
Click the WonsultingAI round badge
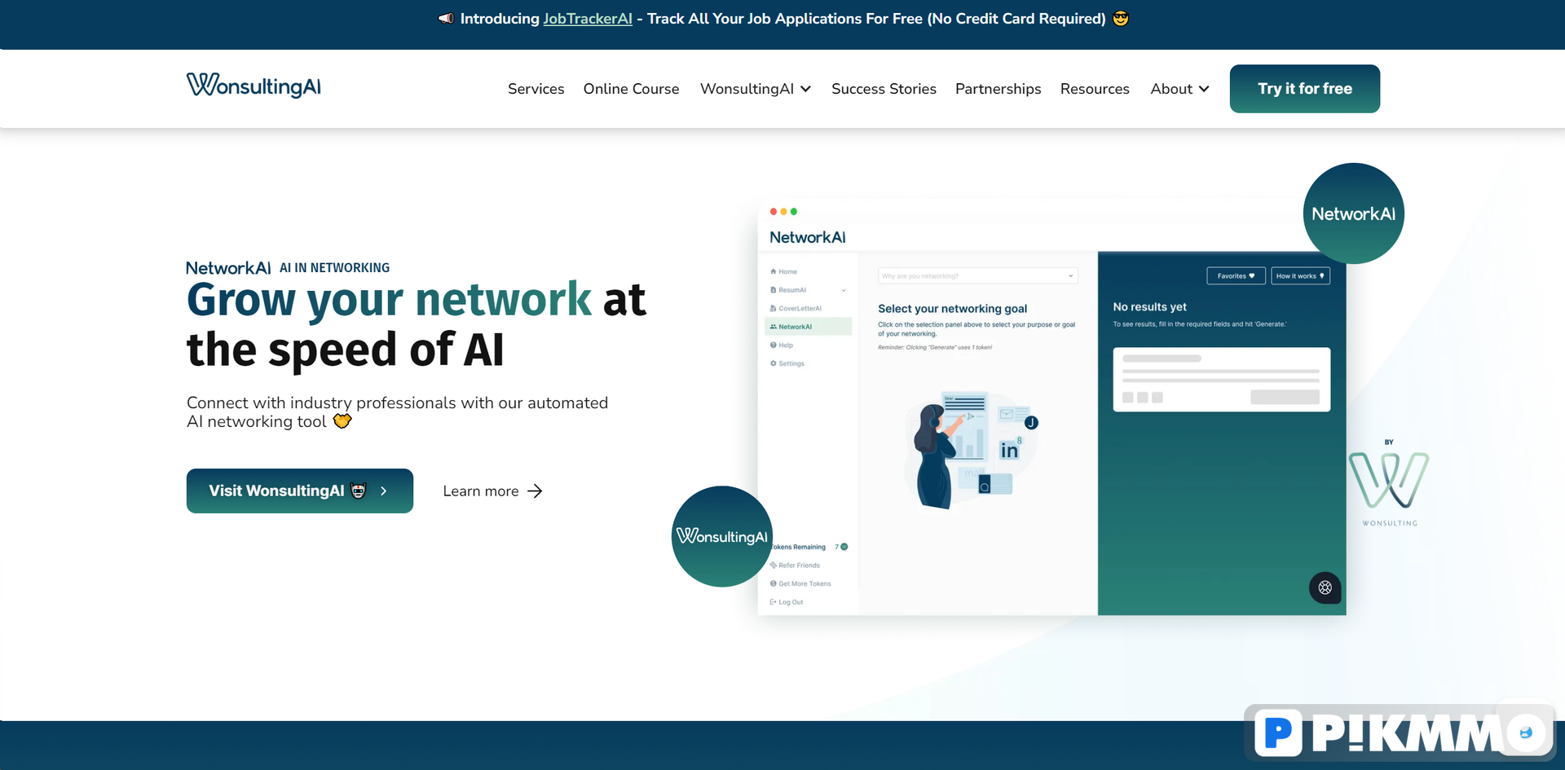[722, 536]
